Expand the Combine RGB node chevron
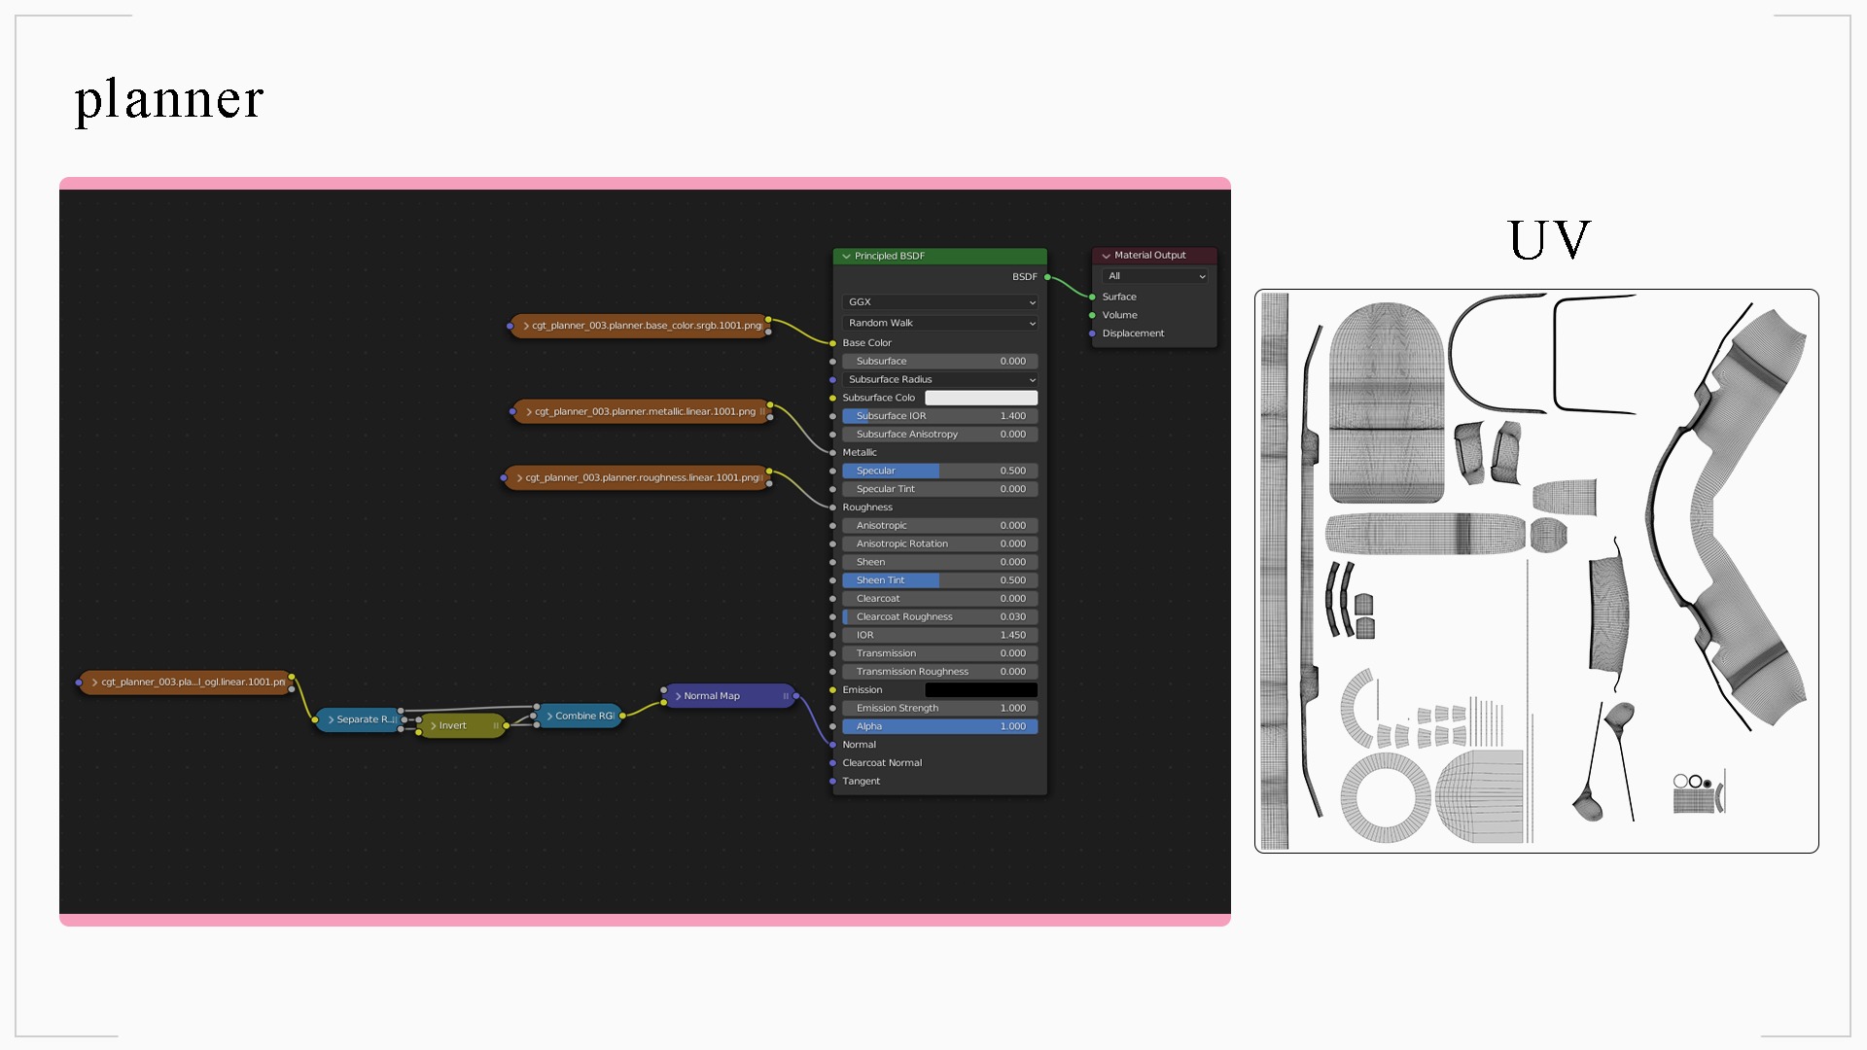Screen dimensions: 1867x1050 click(x=549, y=717)
